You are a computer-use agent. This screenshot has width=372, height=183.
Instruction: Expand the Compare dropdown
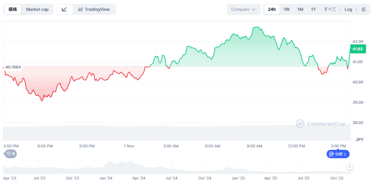[x=243, y=9]
